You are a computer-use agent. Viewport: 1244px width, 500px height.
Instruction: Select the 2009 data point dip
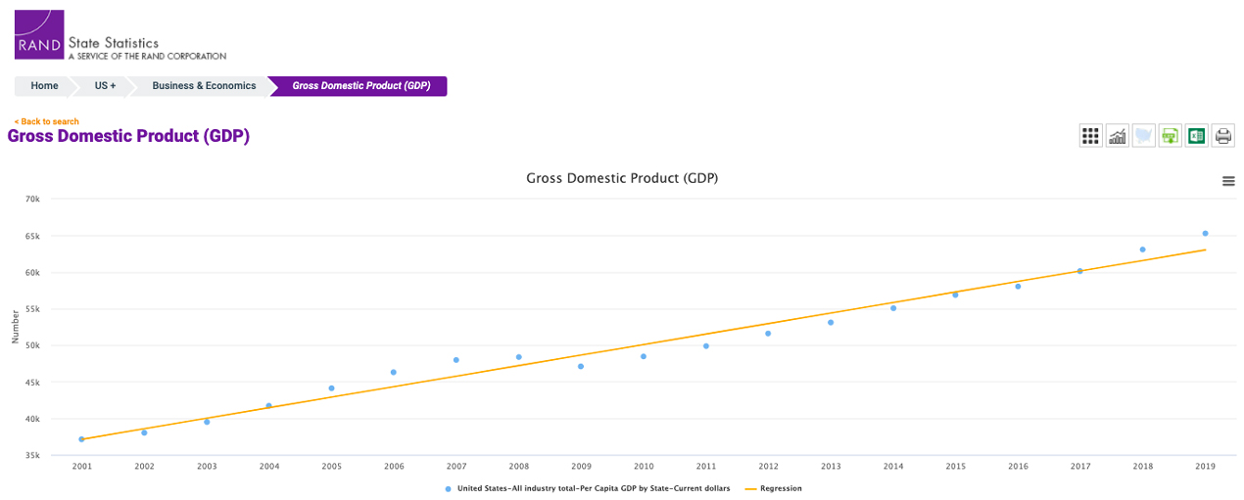pos(581,367)
